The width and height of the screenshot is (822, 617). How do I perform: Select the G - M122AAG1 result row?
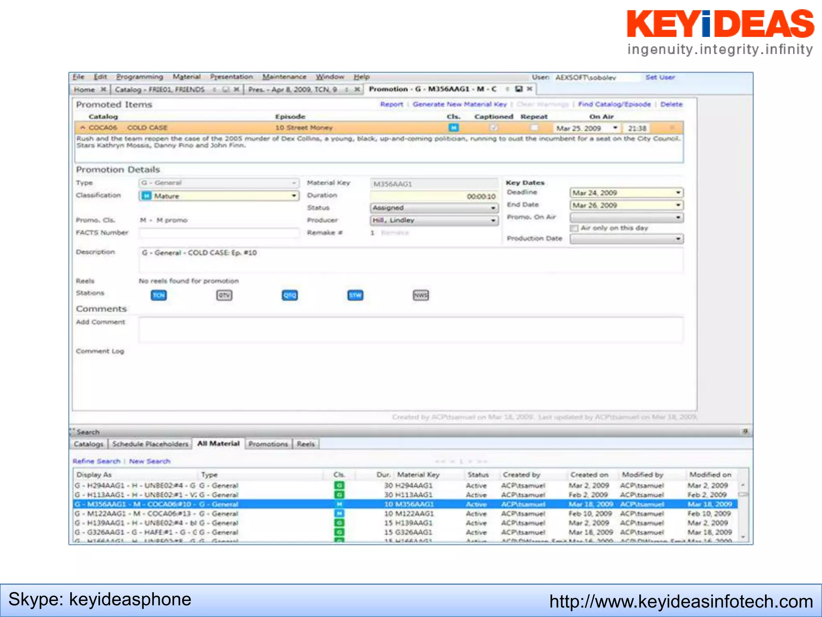click(406, 514)
